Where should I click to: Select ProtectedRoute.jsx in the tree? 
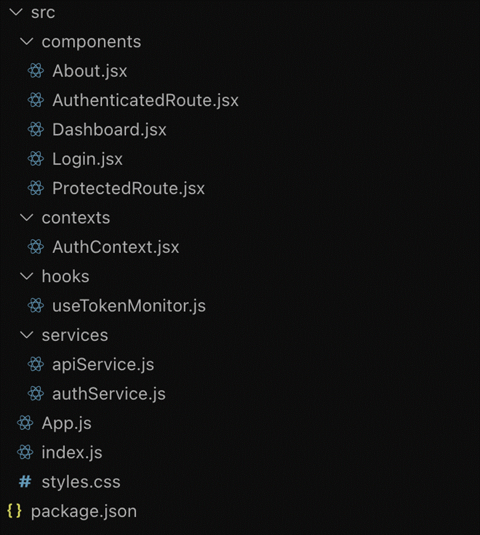(129, 188)
